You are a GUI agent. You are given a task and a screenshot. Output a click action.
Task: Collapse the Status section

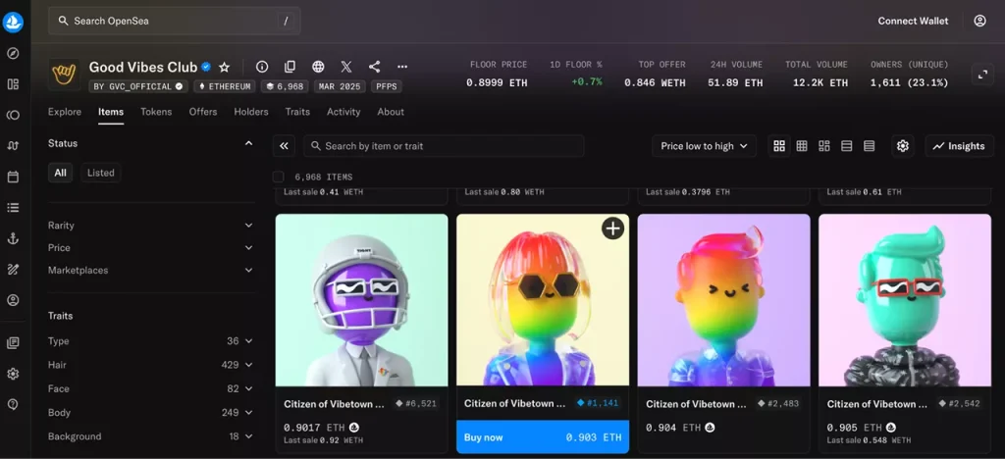point(248,143)
